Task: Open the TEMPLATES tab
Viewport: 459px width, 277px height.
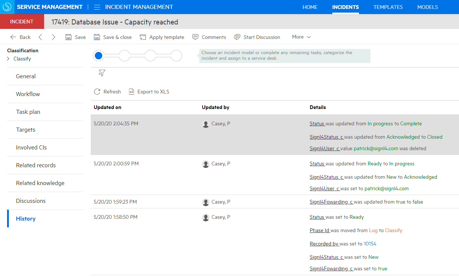Action: point(388,7)
